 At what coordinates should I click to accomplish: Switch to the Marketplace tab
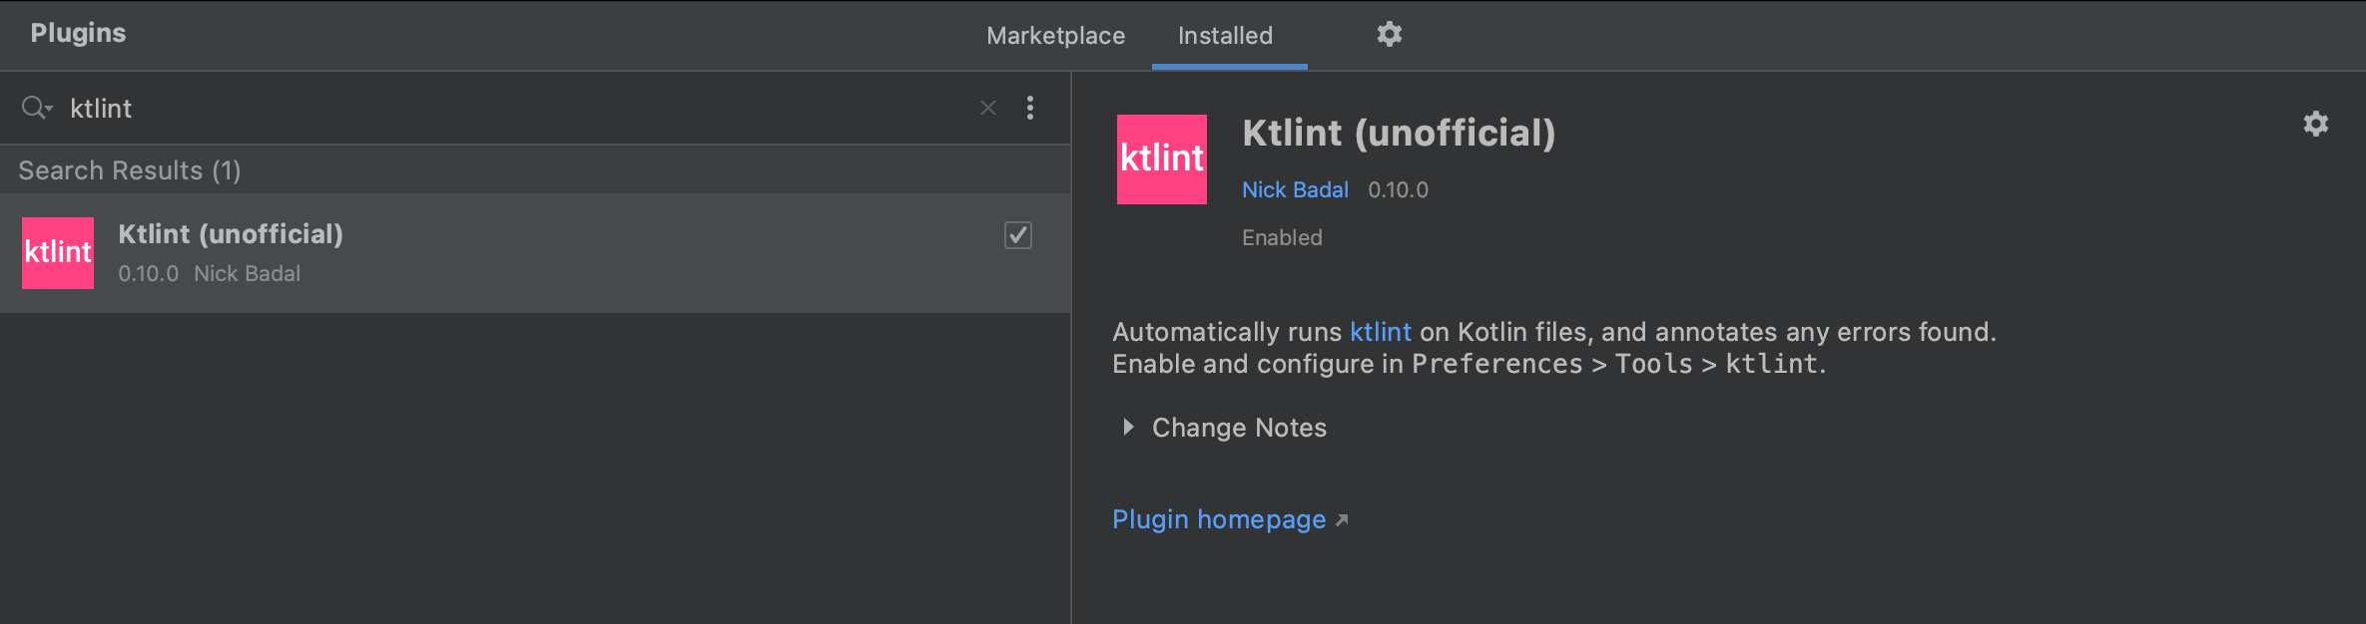pos(1055,36)
